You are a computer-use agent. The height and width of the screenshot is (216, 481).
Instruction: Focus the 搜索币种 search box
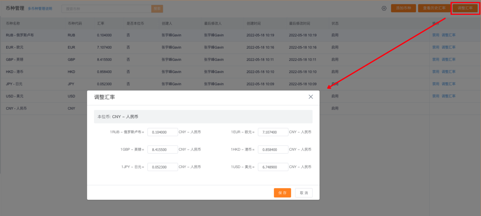106,9
